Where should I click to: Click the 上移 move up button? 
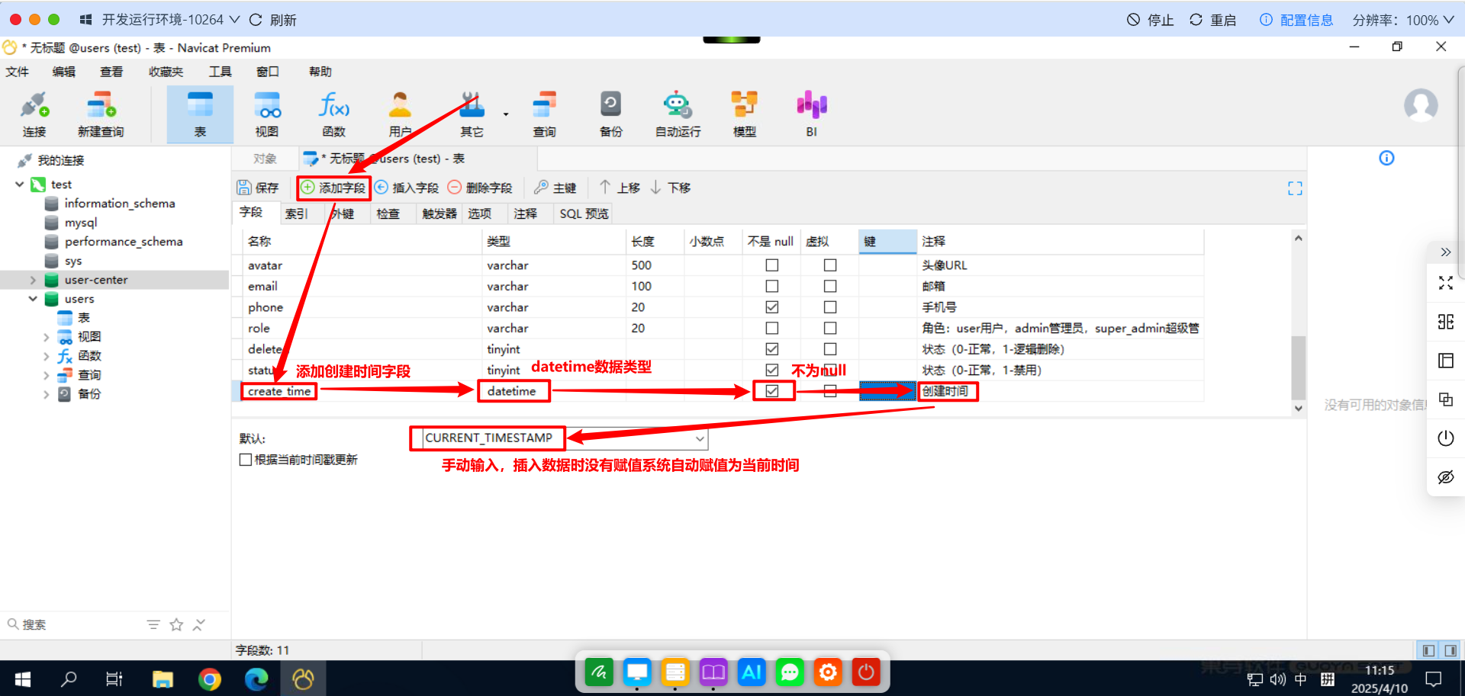click(x=620, y=188)
